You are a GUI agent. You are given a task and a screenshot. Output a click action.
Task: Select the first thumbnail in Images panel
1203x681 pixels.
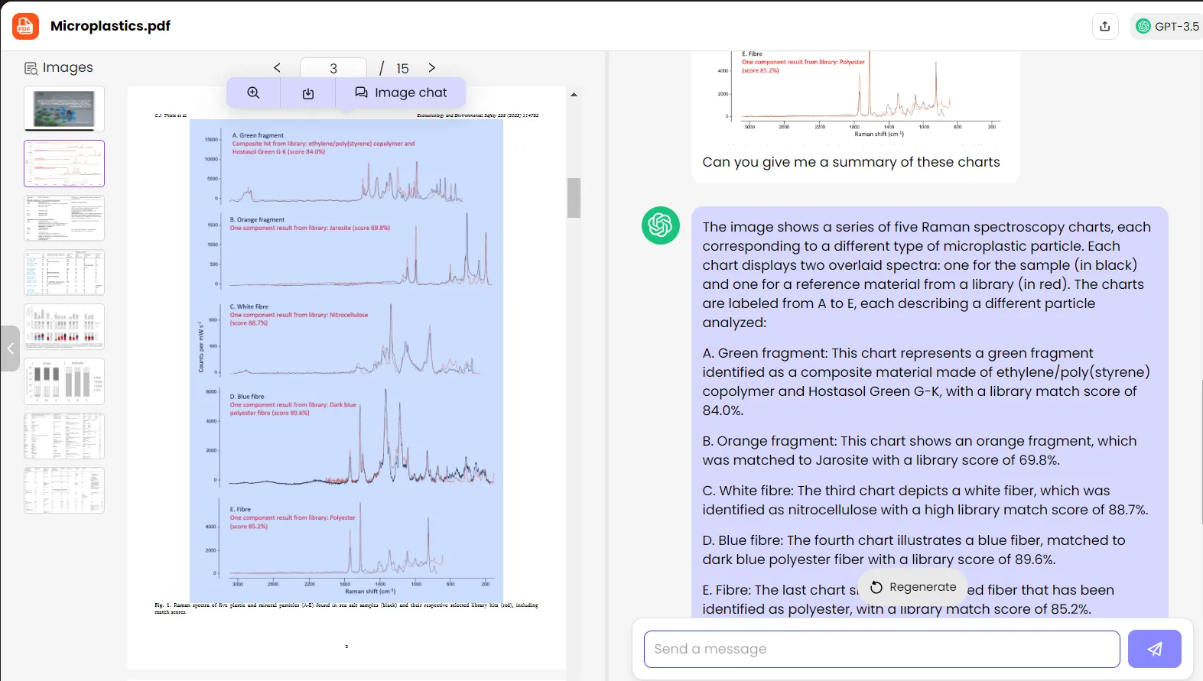64,109
